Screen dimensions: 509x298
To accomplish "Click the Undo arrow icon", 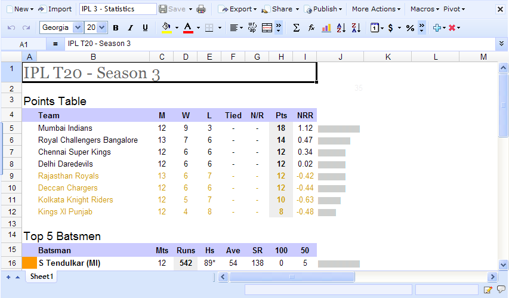I will (11, 28).
